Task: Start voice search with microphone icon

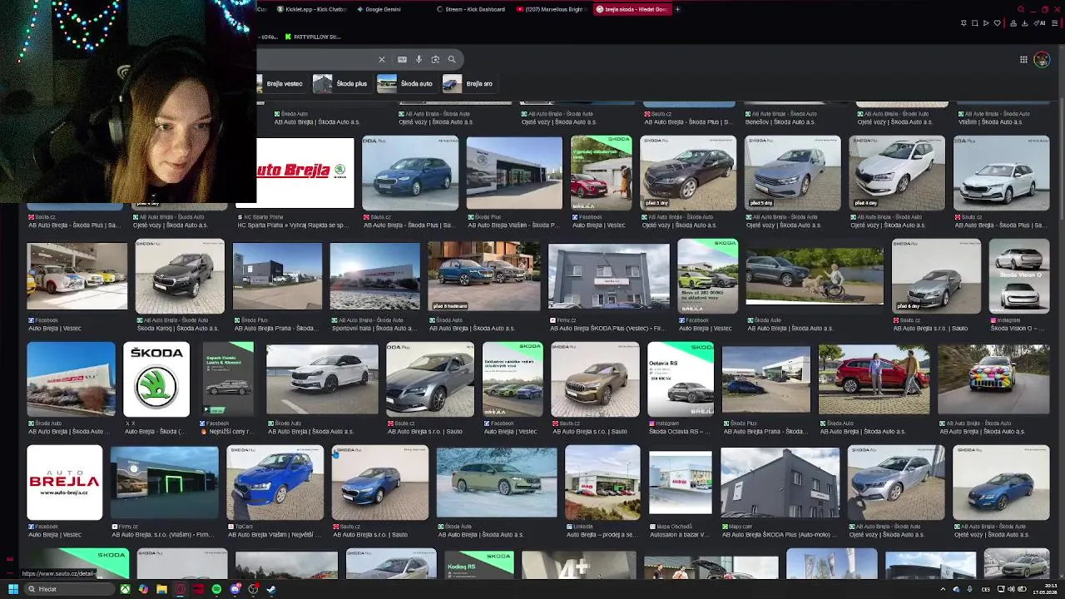Action: tap(419, 59)
